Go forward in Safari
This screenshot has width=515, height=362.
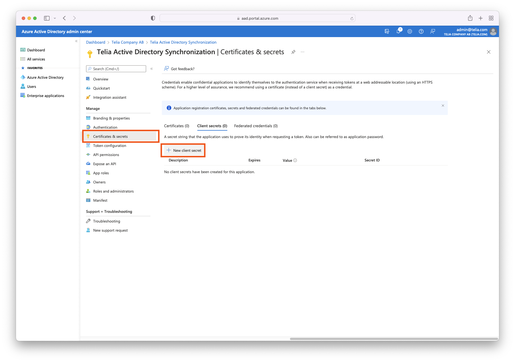(x=74, y=18)
